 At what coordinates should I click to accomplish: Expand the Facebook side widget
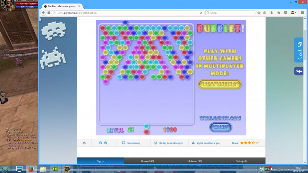tap(299, 71)
